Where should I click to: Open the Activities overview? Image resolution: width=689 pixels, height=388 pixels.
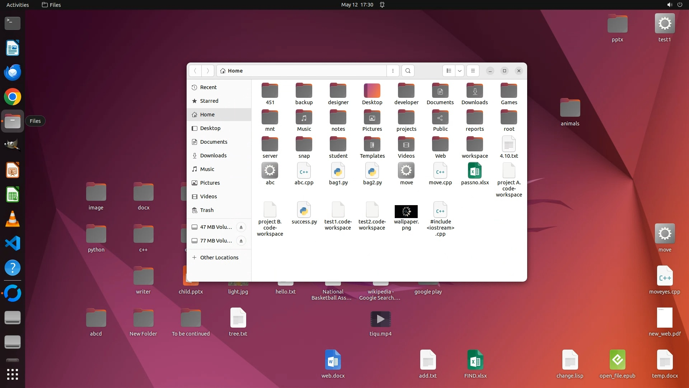coord(18,5)
